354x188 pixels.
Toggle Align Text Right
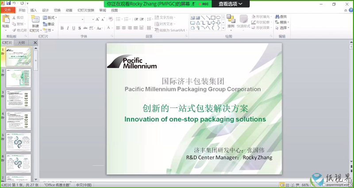pyautogui.click(x=130, y=28)
